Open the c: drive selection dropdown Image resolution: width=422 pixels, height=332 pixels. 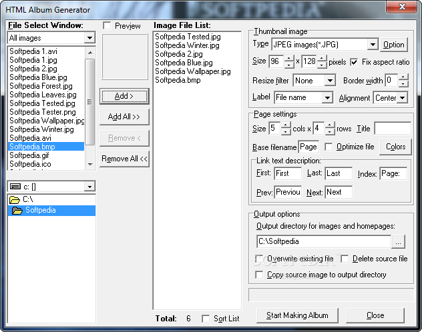point(89,187)
